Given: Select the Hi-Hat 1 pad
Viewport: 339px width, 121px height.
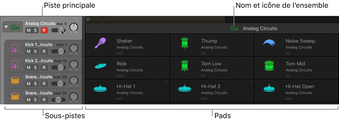Looking at the screenshot, I should (127, 89).
